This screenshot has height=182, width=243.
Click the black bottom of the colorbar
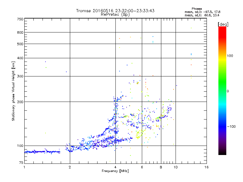point(222,153)
